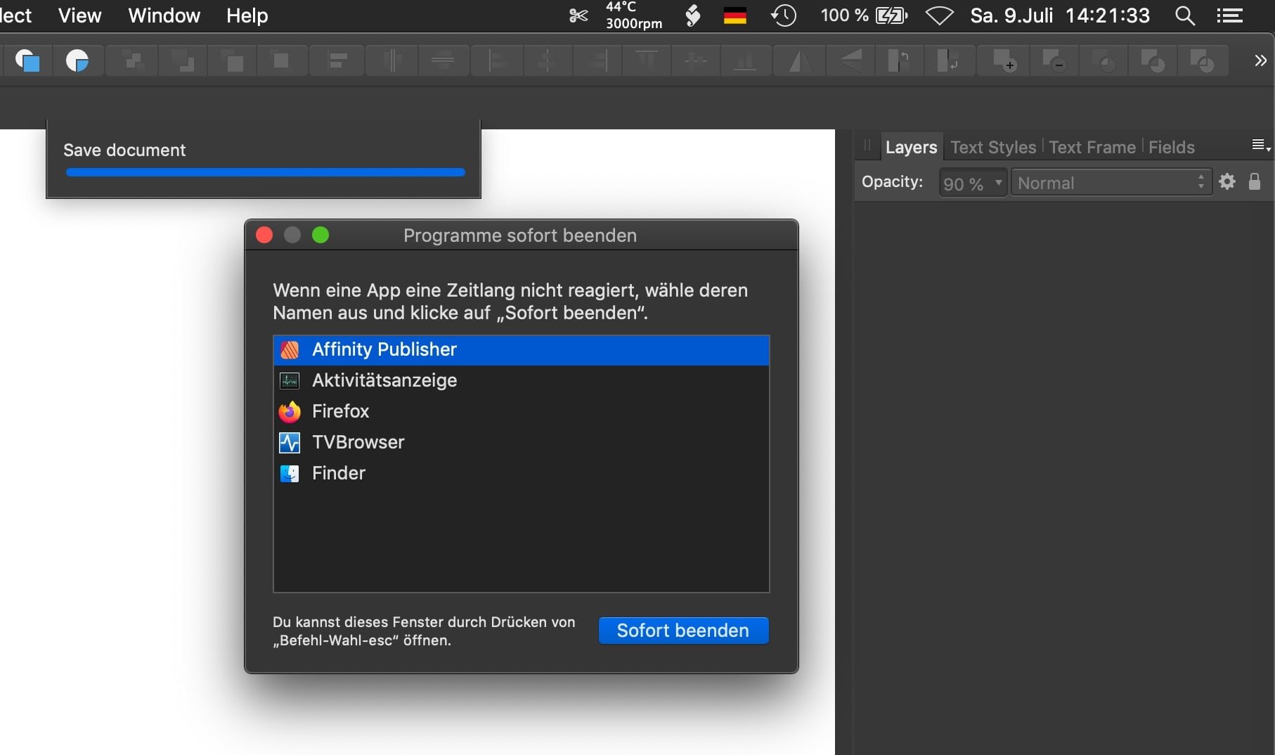Click Align Middle vertically toolbar icon

coord(696,61)
